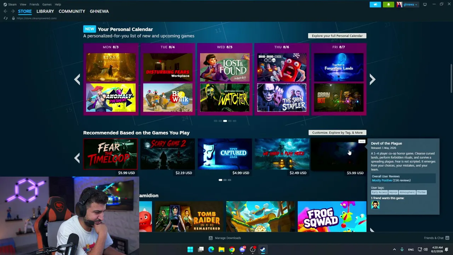Click the ghnewa profile avatar
The image size is (453, 255).
coord(399,4)
